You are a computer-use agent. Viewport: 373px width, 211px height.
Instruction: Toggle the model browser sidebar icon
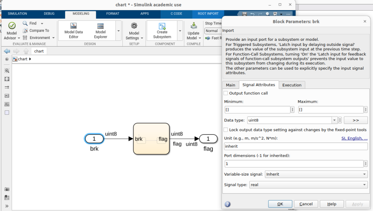click(x=7, y=59)
